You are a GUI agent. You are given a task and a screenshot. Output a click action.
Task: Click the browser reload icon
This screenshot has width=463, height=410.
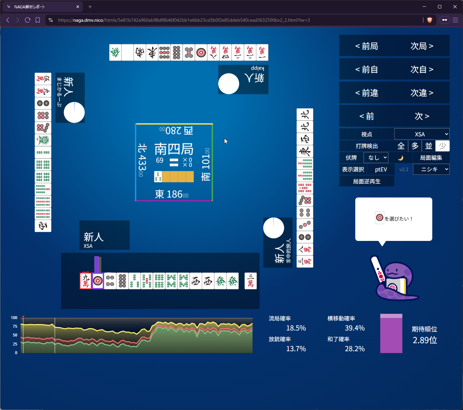[x=28, y=20]
